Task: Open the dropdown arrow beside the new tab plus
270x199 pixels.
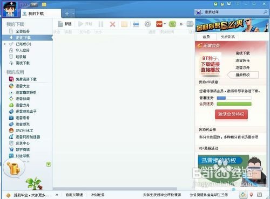Action: [x=73, y=13]
